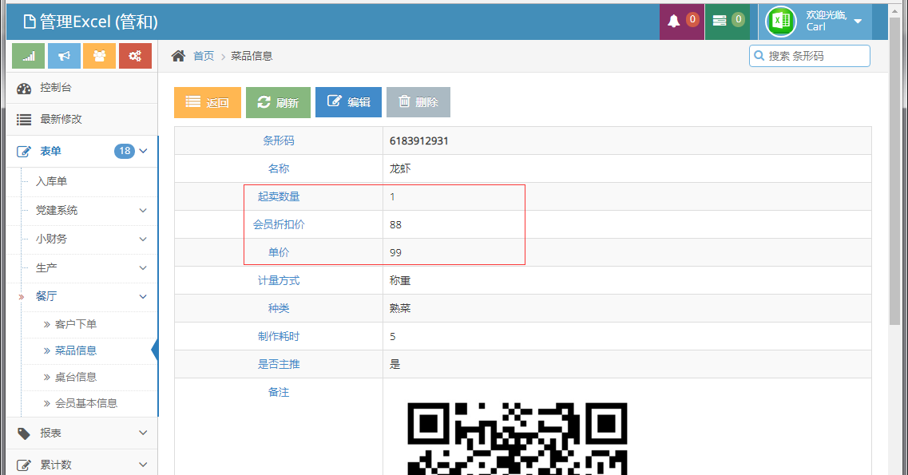Click the bell notifications icon
The height and width of the screenshot is (475, 908).
coord(673,22)
